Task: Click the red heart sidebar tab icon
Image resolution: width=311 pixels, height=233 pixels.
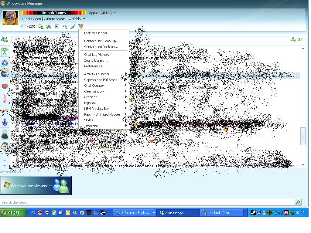Action: (x=5, y=86)
